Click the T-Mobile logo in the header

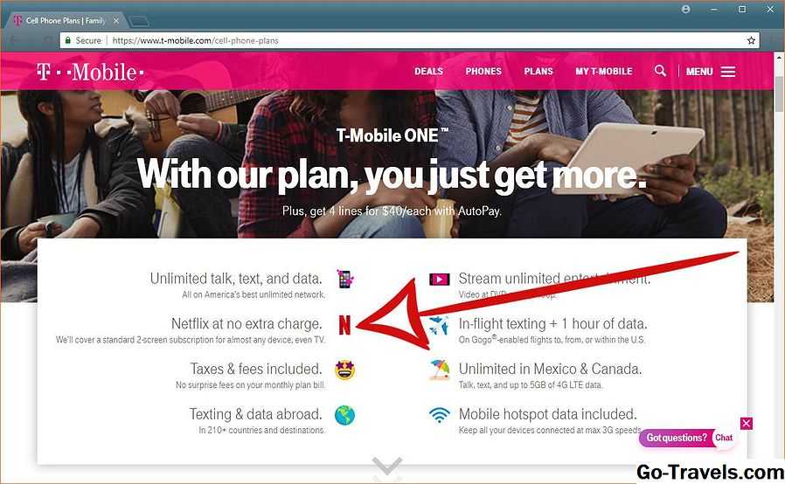[90, 72]
